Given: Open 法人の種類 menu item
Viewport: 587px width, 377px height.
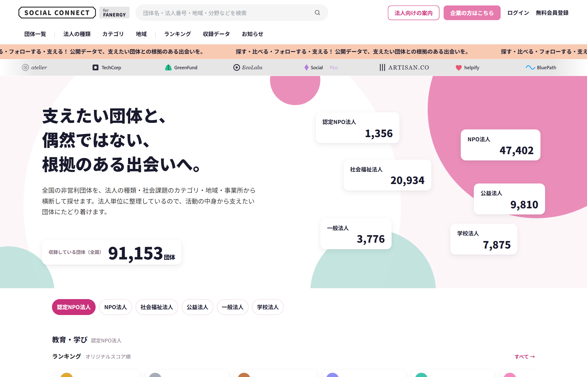Looking at the screenshot, I should pos(77,34).
